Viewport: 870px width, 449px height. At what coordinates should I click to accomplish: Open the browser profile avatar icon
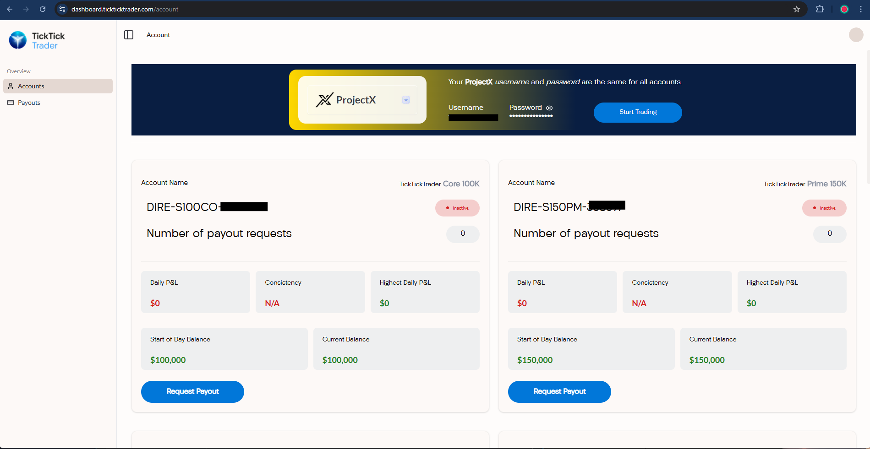844,9
